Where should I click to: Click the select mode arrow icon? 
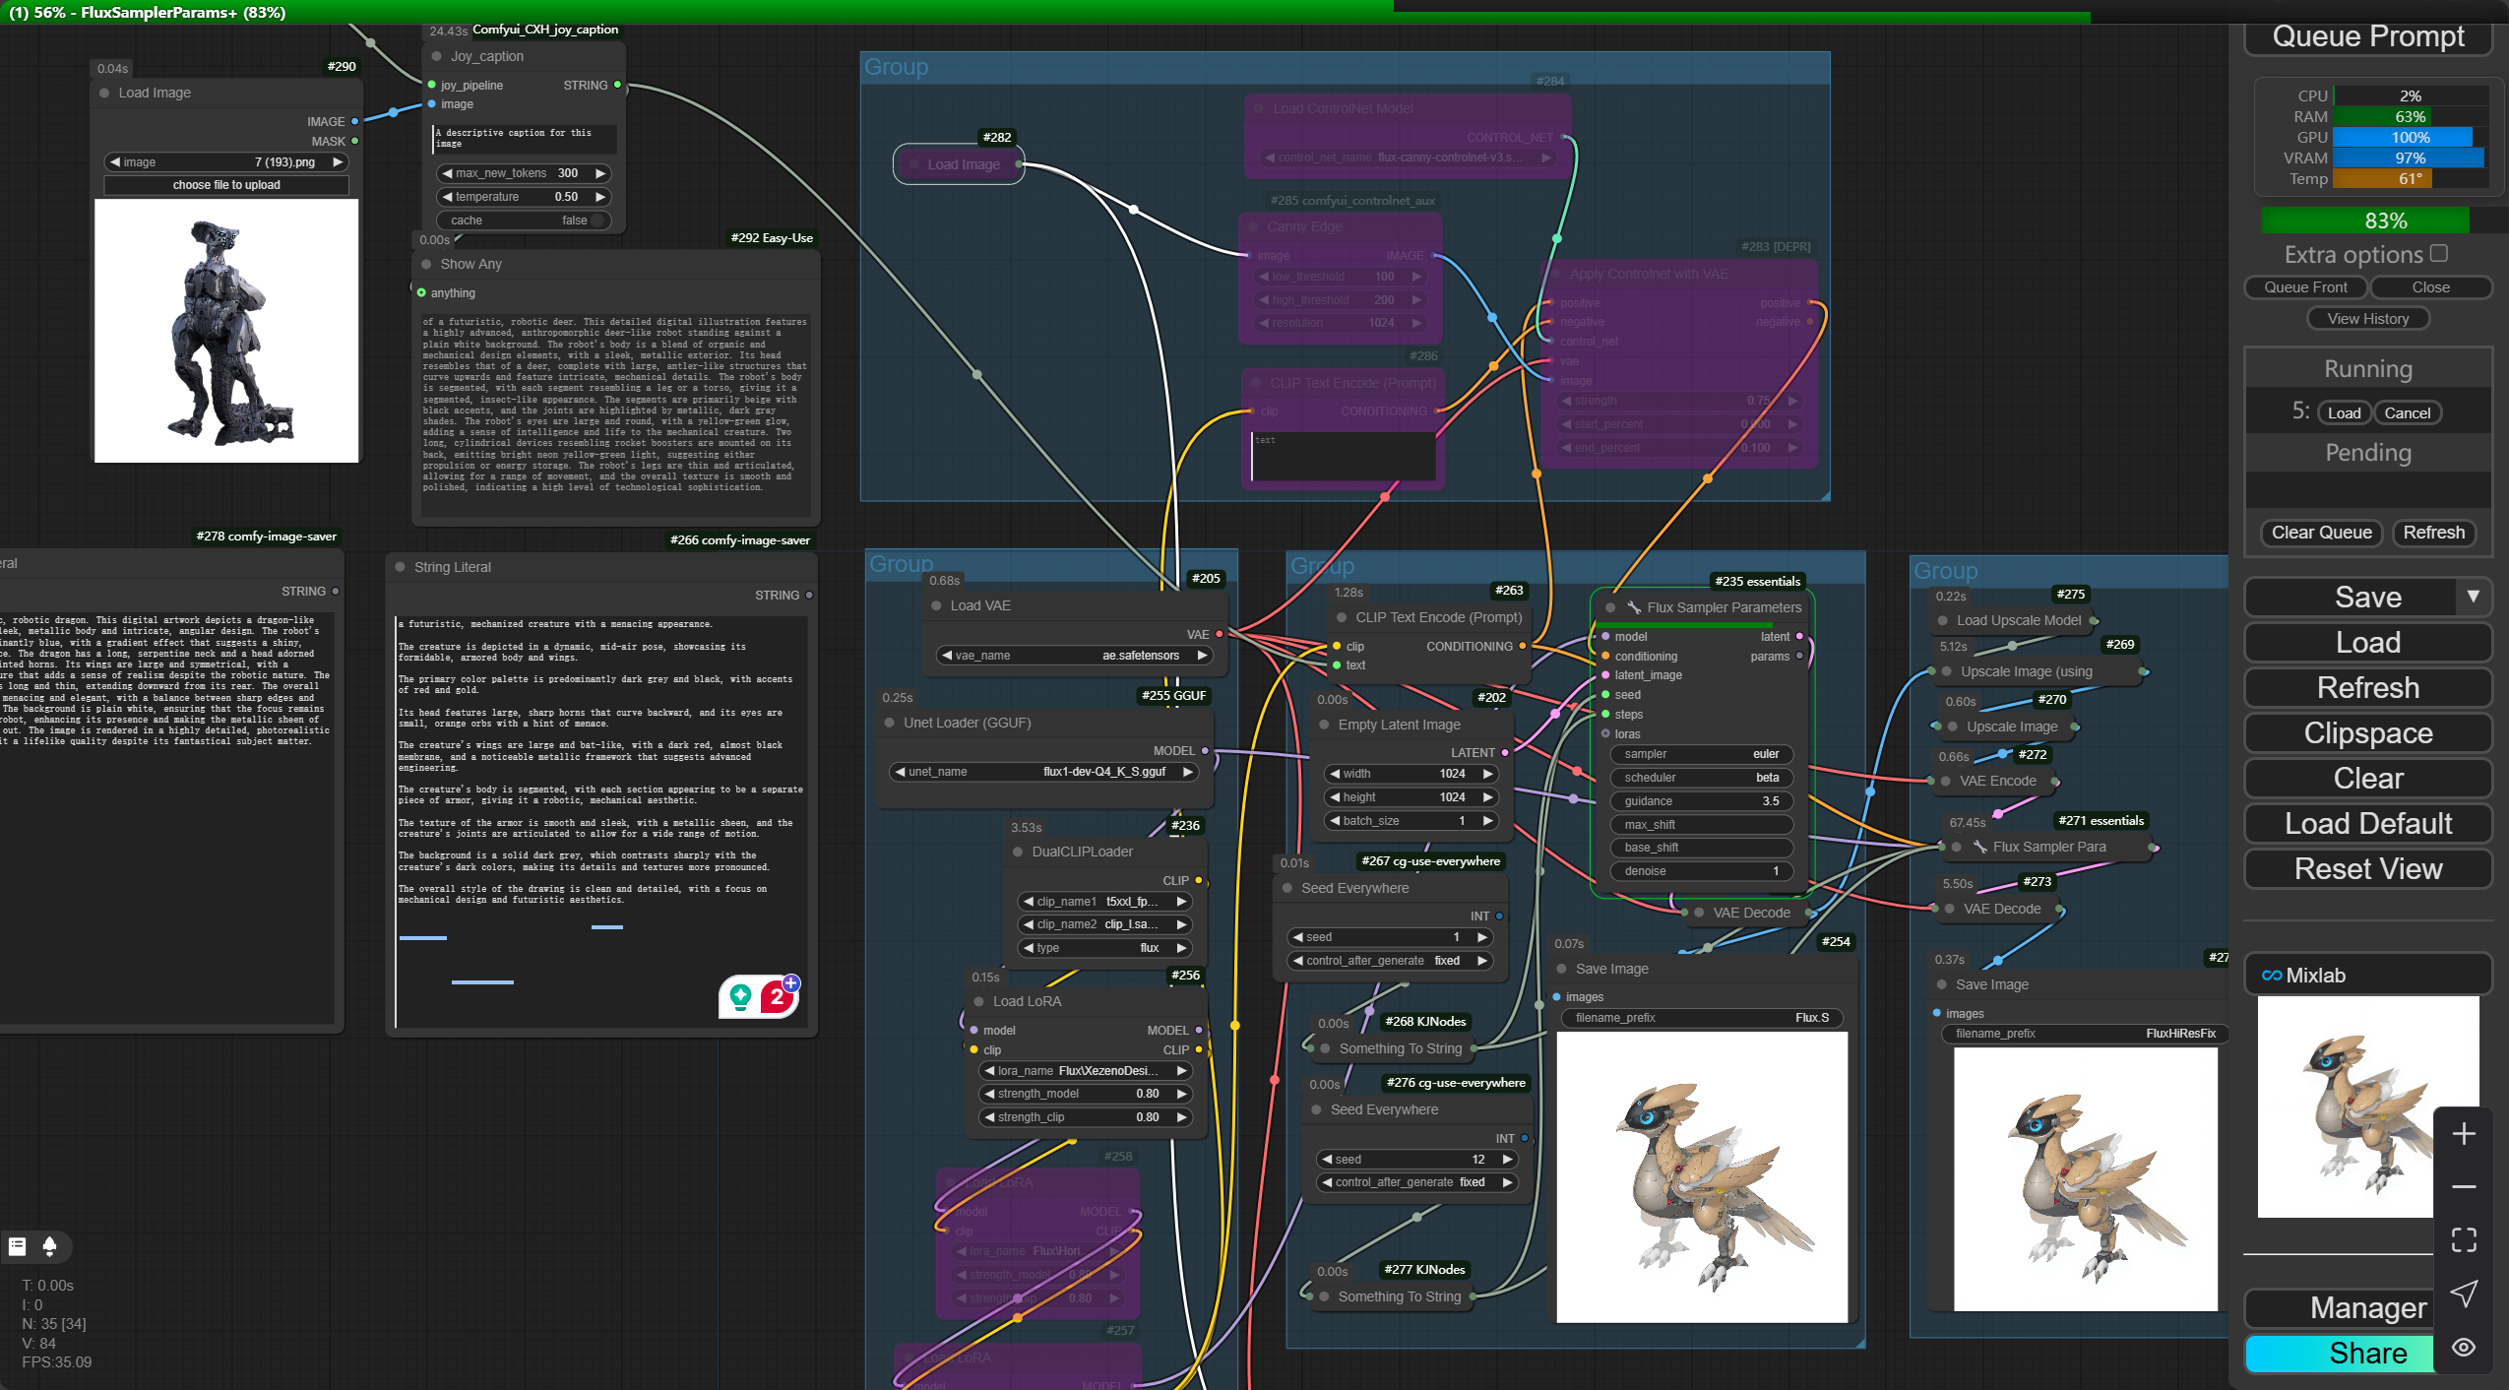2463,1294
